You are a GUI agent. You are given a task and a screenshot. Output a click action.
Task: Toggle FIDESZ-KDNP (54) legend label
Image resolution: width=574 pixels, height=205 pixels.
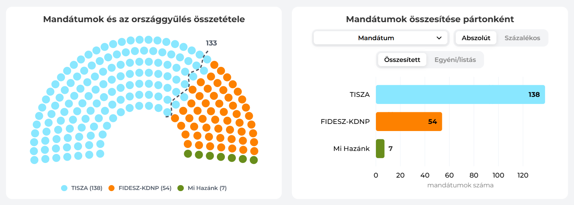tap(145, 188)
